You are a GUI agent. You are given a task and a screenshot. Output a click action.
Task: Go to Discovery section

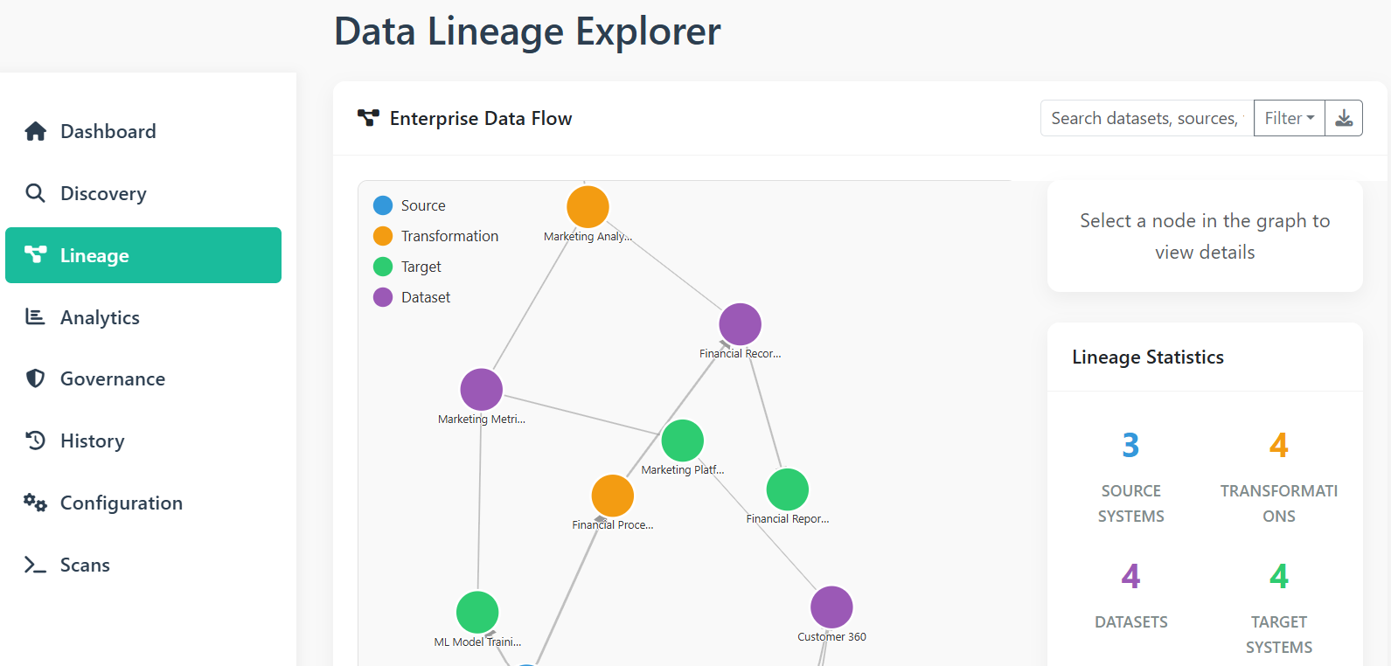pos(143,193)
